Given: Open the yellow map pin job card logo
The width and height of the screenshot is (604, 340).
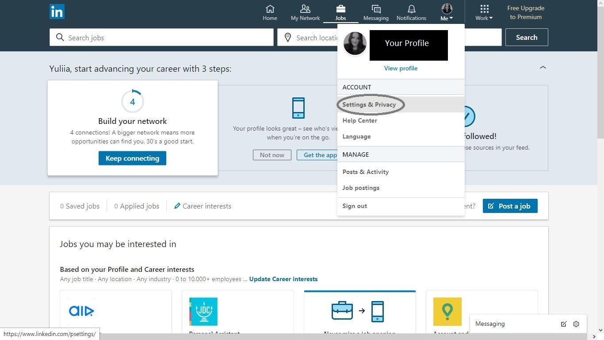Looking at the screenshot, I should [447, 312].
